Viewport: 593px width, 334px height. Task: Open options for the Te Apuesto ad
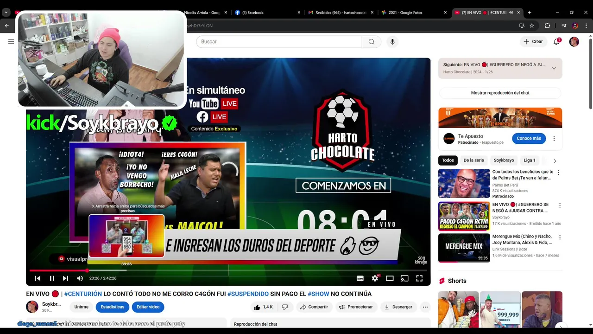point(554,138)
